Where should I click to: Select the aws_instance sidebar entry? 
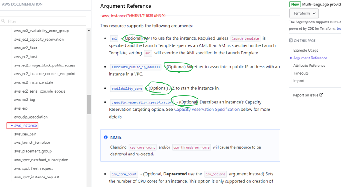[25, 126]
